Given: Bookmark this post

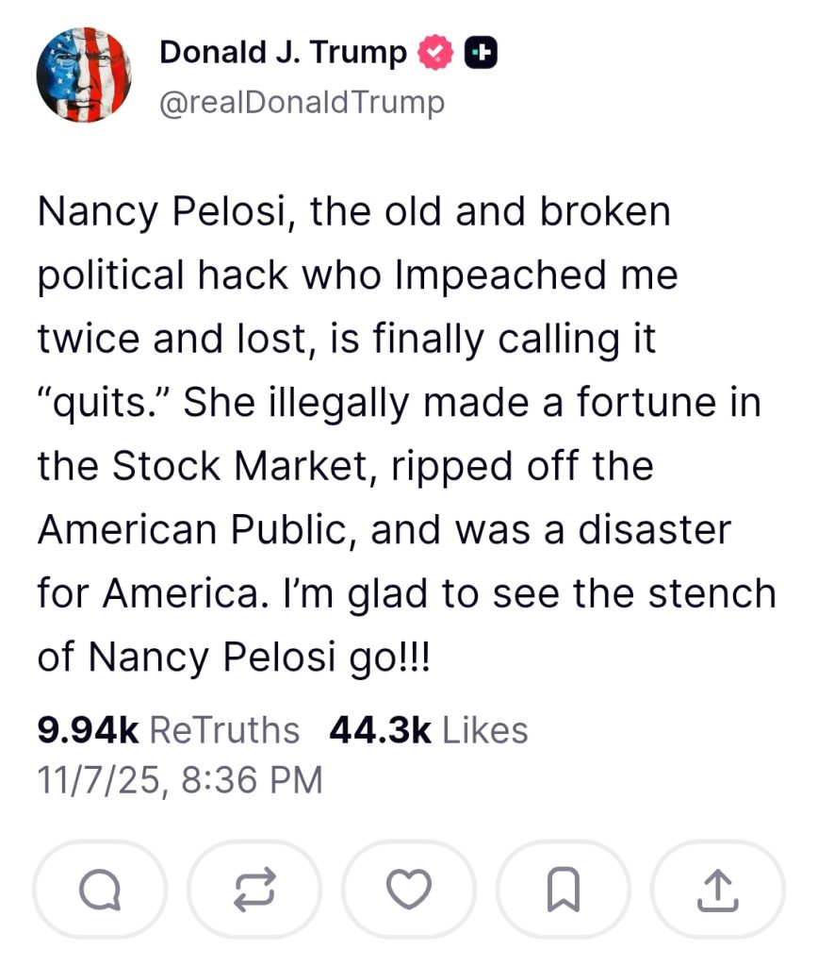Looking at the screenshot, I should [x=564, y=888].
